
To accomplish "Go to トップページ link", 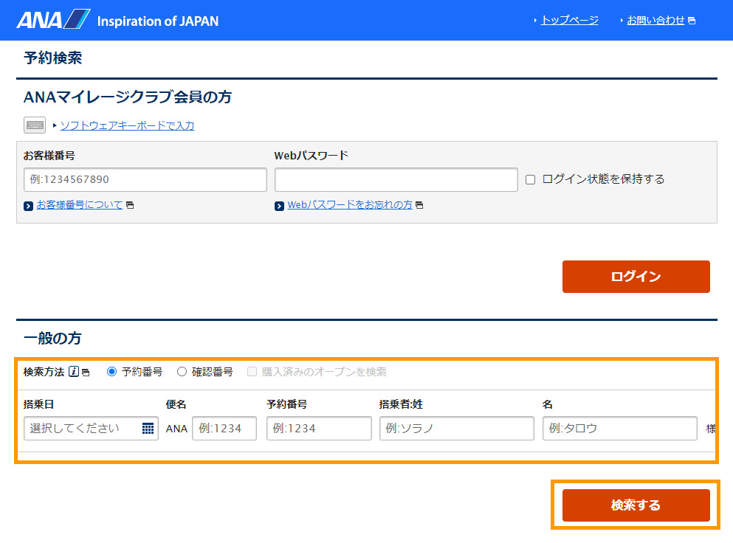I will point(569,21).
